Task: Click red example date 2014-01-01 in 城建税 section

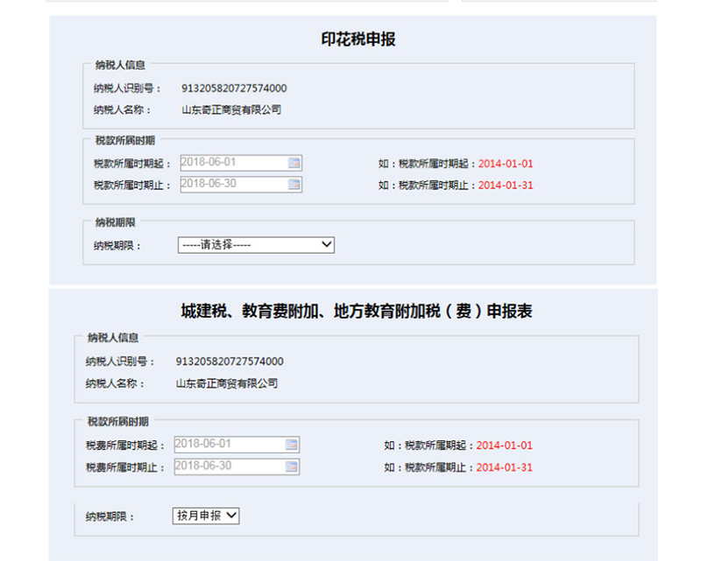Action: tap(504, 445)
